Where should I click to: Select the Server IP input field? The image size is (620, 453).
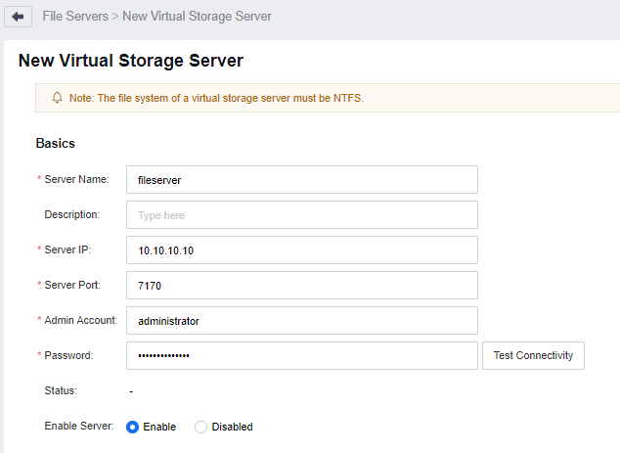tap(301, 250)
